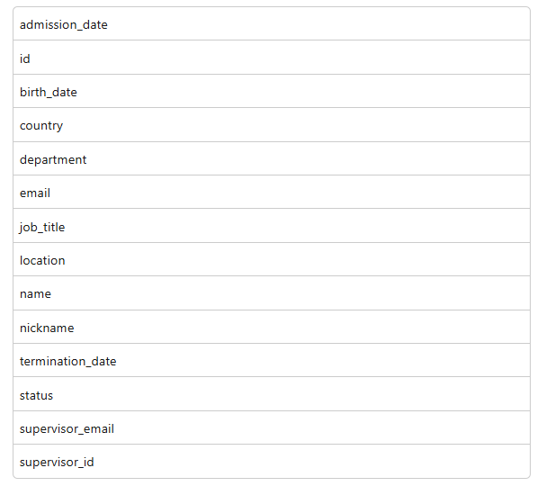Click the supervisor_email text label

[67, 429]
